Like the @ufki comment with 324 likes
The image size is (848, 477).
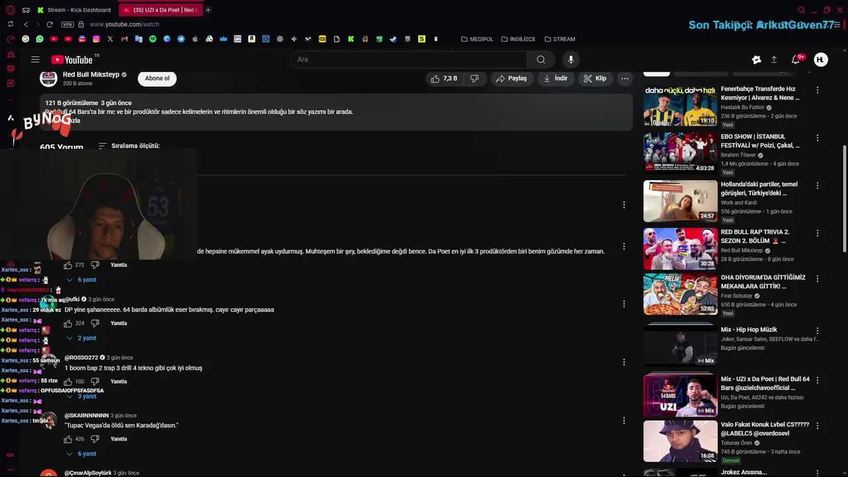pyautogui.click(x=68, y=323)
